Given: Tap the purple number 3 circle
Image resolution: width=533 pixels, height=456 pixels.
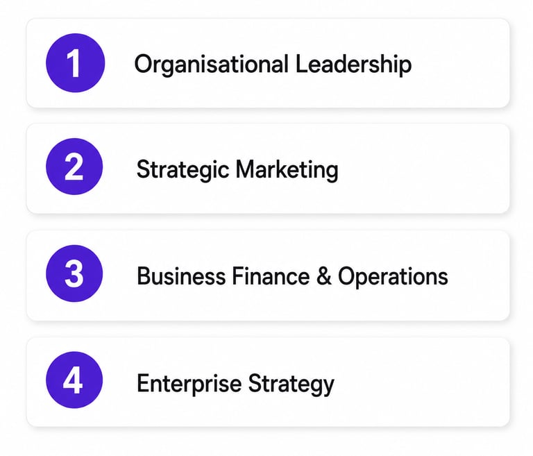Looking at the screenshot, I should (74, 273).
